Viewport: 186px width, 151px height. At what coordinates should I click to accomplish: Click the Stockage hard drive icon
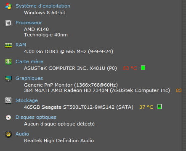pyautogui.click(x=8, y=100)
